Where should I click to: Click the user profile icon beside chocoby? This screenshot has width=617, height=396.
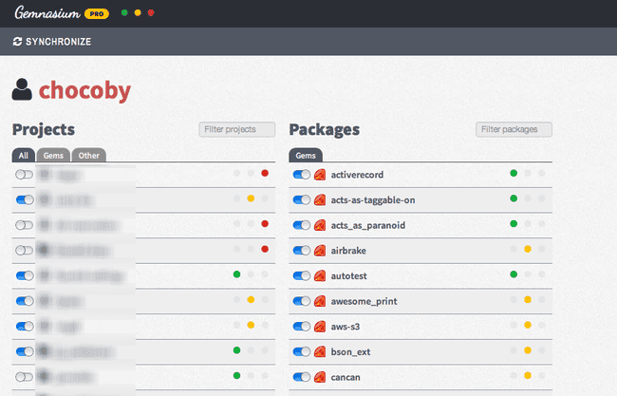click(23, 90)
